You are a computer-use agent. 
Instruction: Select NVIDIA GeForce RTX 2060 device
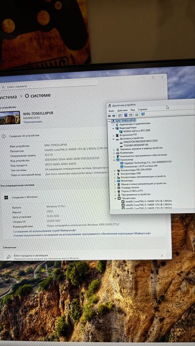[137, 130]
